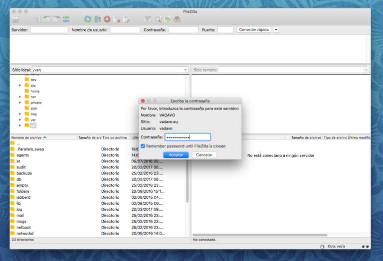Click the folder icon of the '..' parent row

[12, 143]
